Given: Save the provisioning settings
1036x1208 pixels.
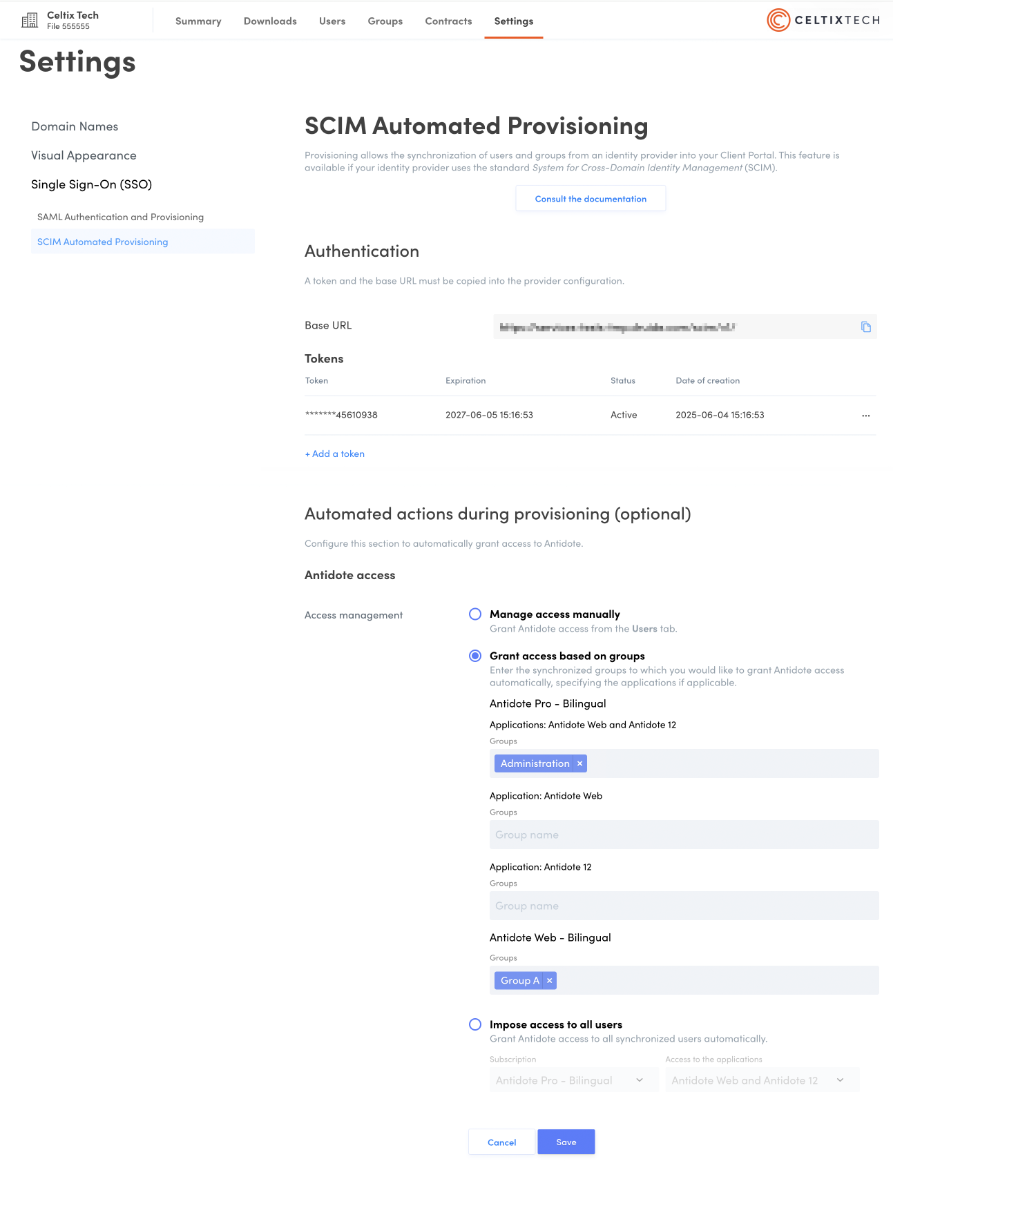Looking at the screenshot, I should 566,1142.
